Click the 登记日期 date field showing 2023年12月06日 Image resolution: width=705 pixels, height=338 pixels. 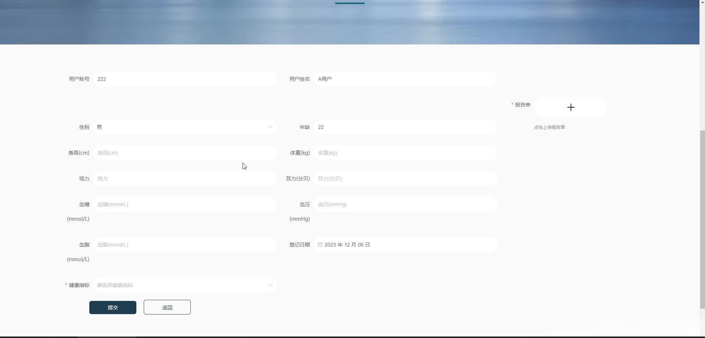(x=405, y=244)
